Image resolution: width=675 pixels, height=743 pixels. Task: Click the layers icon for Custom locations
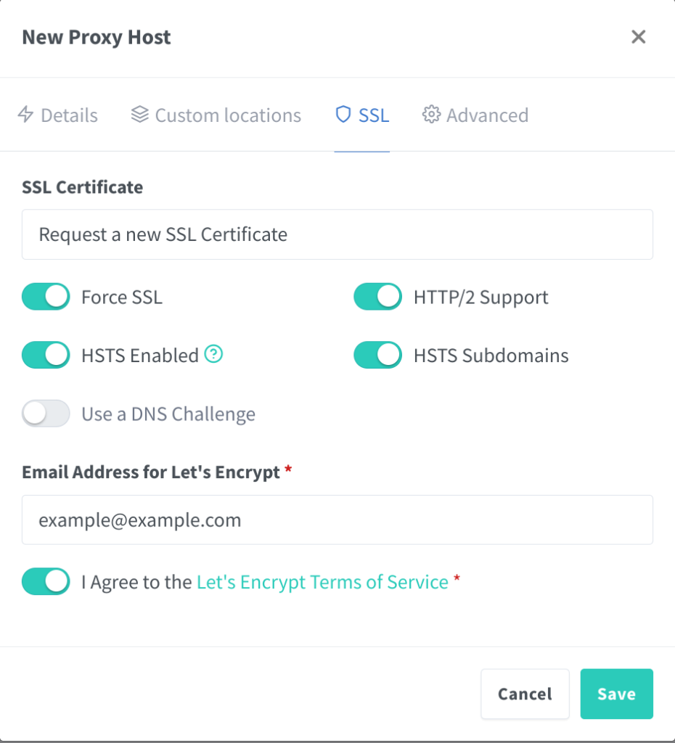[139, 115]
